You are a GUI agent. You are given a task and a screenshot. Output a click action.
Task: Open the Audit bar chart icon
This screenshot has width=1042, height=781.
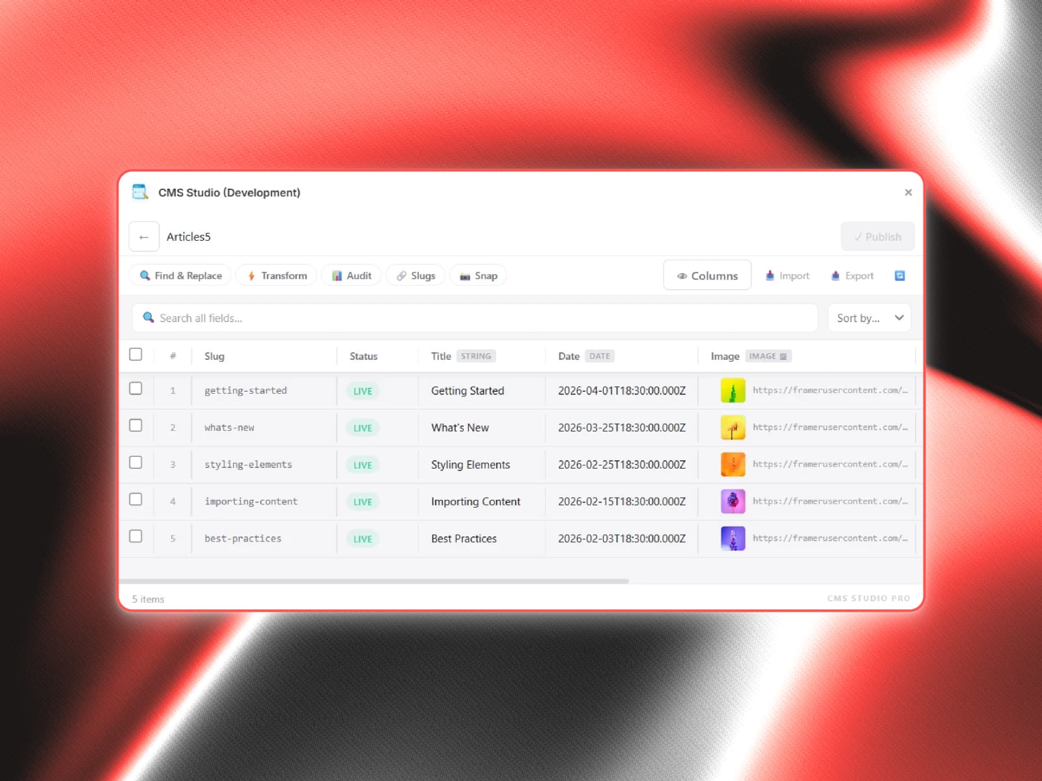tap(337, 275)
